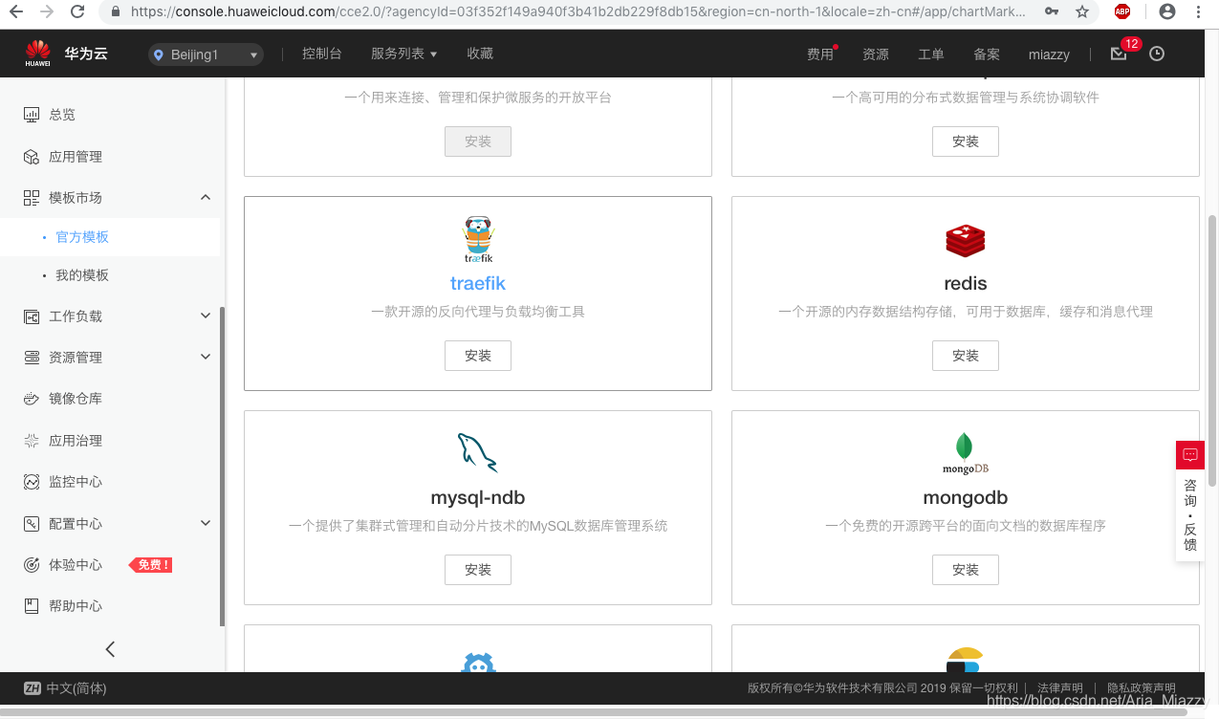Open the 咨询·反馈 feedback widget
The height and width of the screenshot is (719, 1219).
coord(1190,501)
